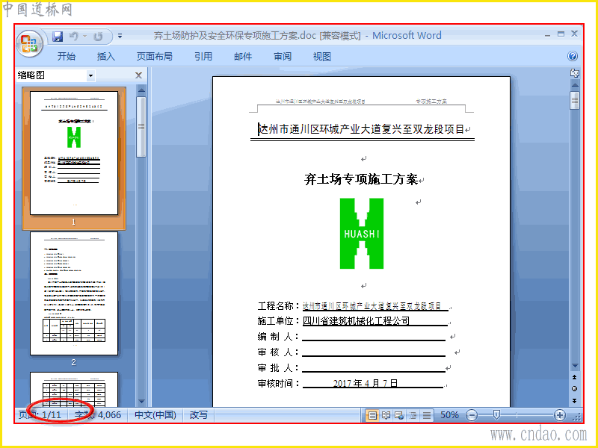
Task: Click thumbnail pane scroll up arrow
Action: 141,90
